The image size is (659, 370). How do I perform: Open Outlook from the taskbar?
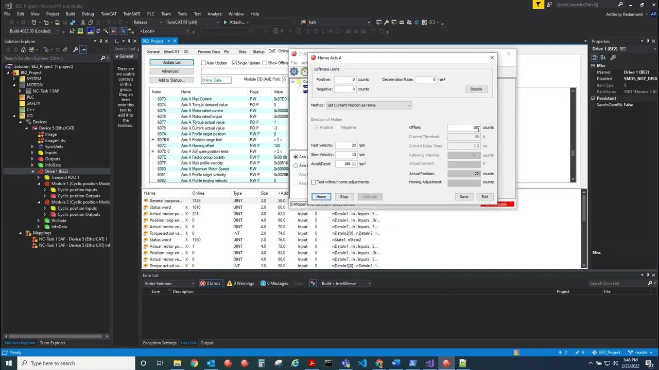pyautogui.click(x=211, y=363)
